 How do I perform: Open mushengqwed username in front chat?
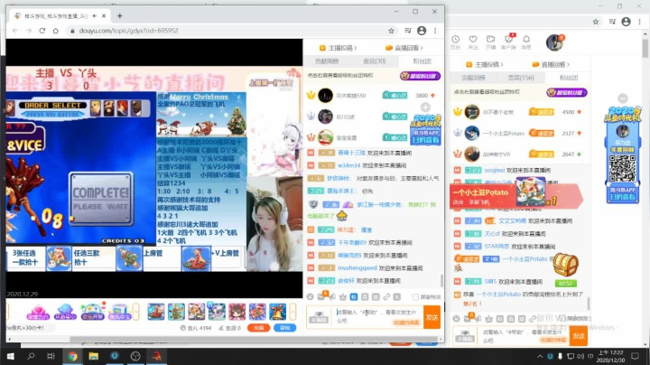(357, 268)
